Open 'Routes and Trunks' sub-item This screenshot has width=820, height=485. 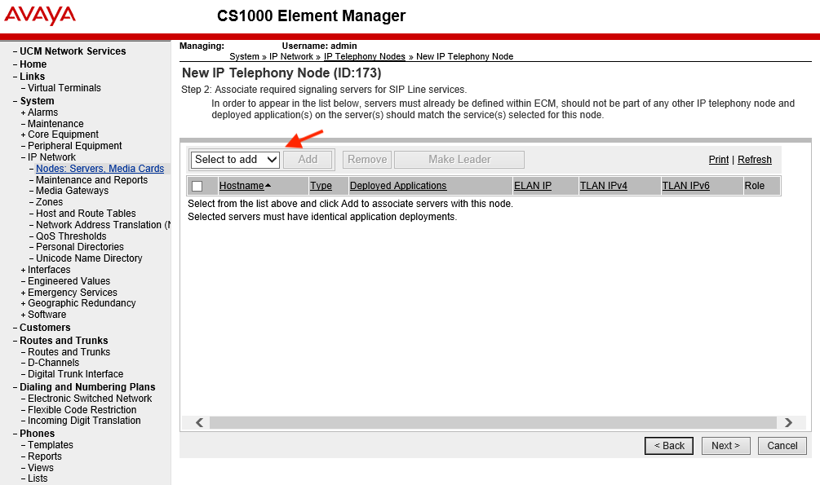click(x=69, y=352)
